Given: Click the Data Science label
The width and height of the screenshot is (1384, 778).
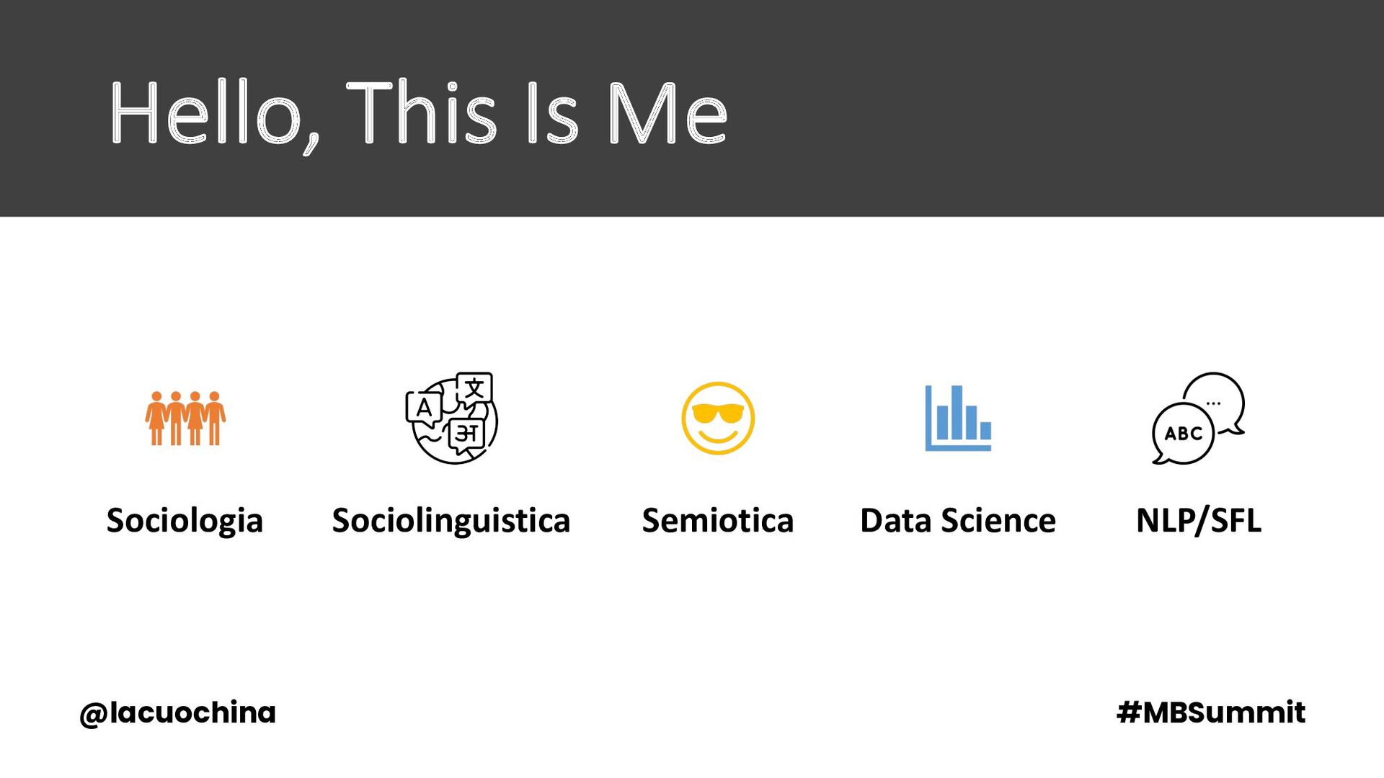Looking at the screenshot, I should pos(958,520).
